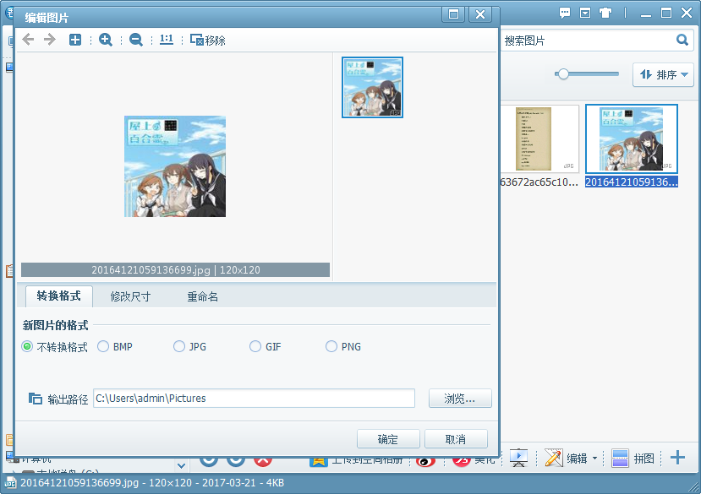Maximize the 编辑图片 dialog
The height and width of the screenshot is (494, 701).
click(x=453, y=14)
